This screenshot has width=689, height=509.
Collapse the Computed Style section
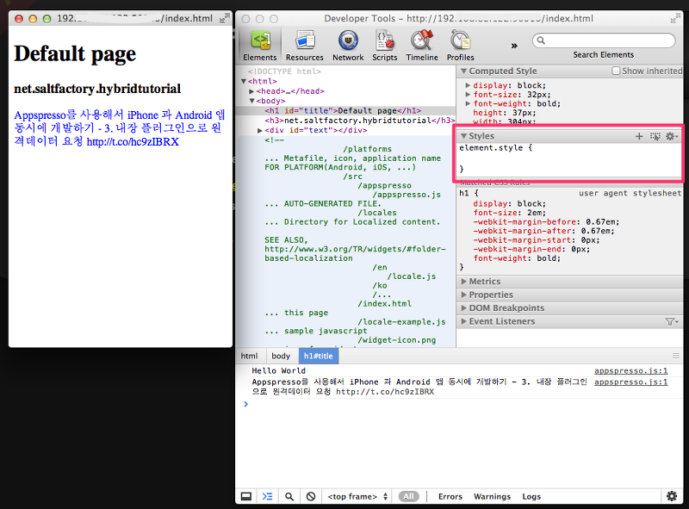(x=463, y=71)
